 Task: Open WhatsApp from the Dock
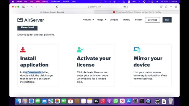coord(116,101)
